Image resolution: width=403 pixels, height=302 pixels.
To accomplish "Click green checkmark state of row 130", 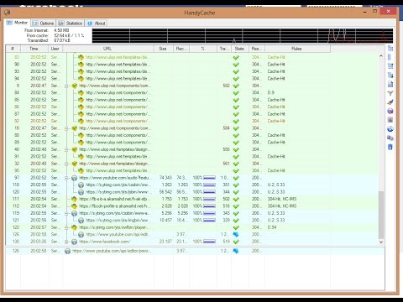I will (236, 242).
